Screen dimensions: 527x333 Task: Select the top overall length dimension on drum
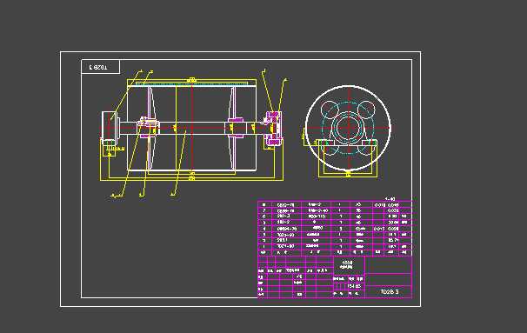pos(191,80)
